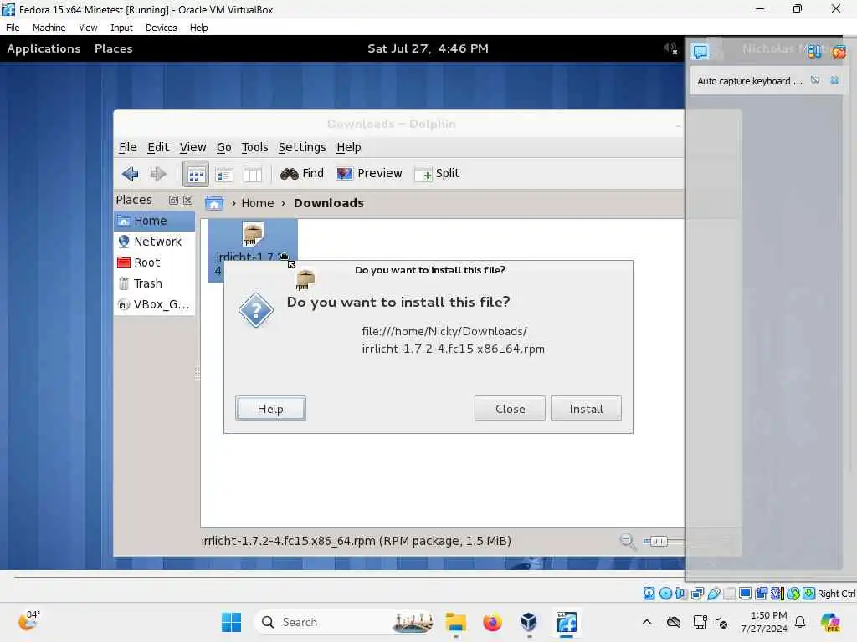Open the Dolphin Settings menu

[x=301, y=147]
